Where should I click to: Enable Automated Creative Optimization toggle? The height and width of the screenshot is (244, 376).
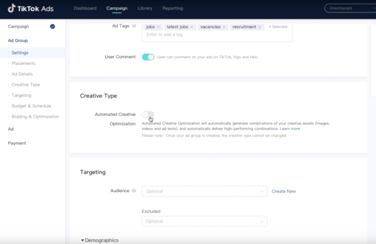click(148, 114)
